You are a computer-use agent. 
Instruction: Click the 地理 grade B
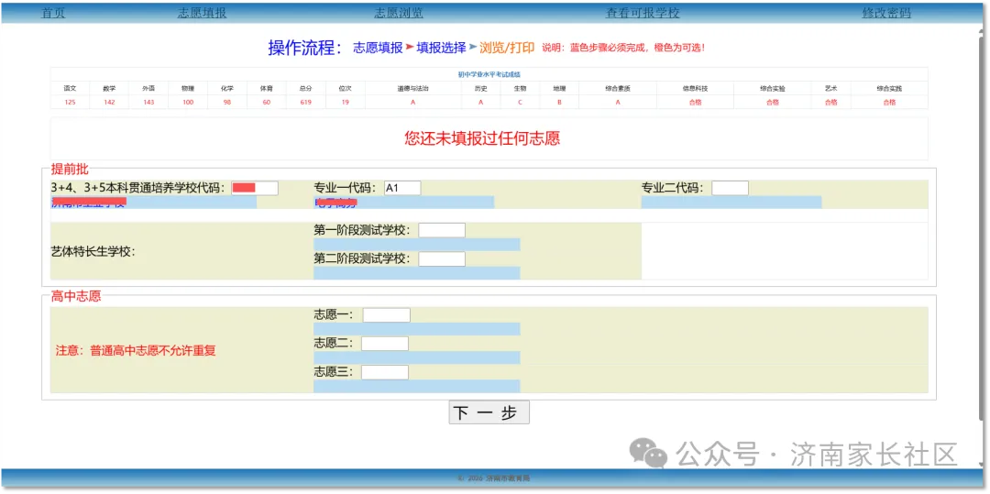coord(559,103)
